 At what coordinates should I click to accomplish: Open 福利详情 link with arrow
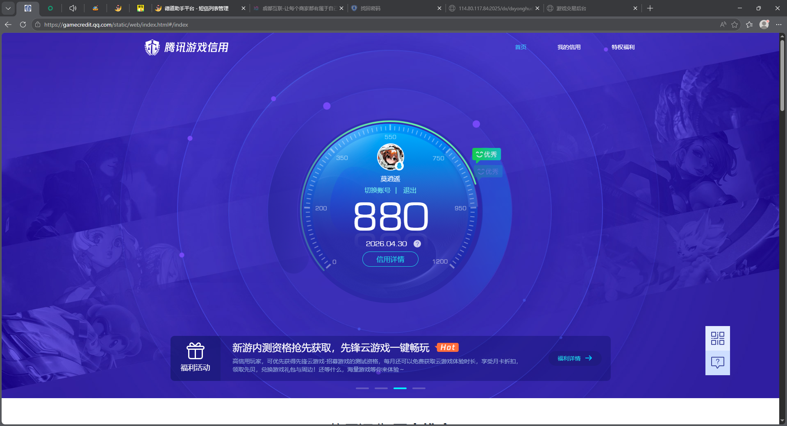[575, 358]
